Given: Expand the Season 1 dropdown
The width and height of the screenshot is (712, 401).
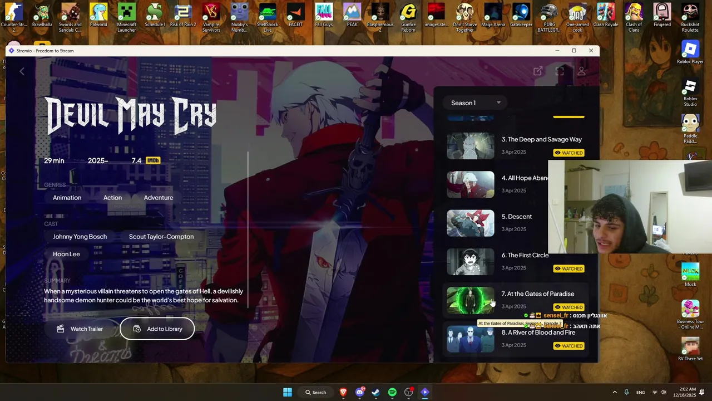Looking at the screenshot, I should click(x=476, y=102).
